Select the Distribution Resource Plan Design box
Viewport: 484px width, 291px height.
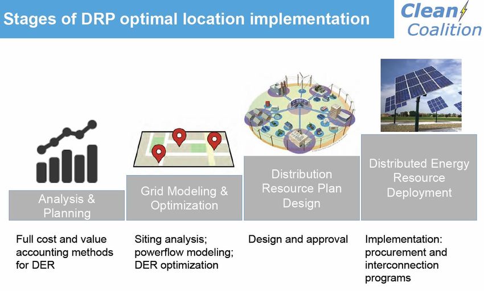tap(302, 188)
